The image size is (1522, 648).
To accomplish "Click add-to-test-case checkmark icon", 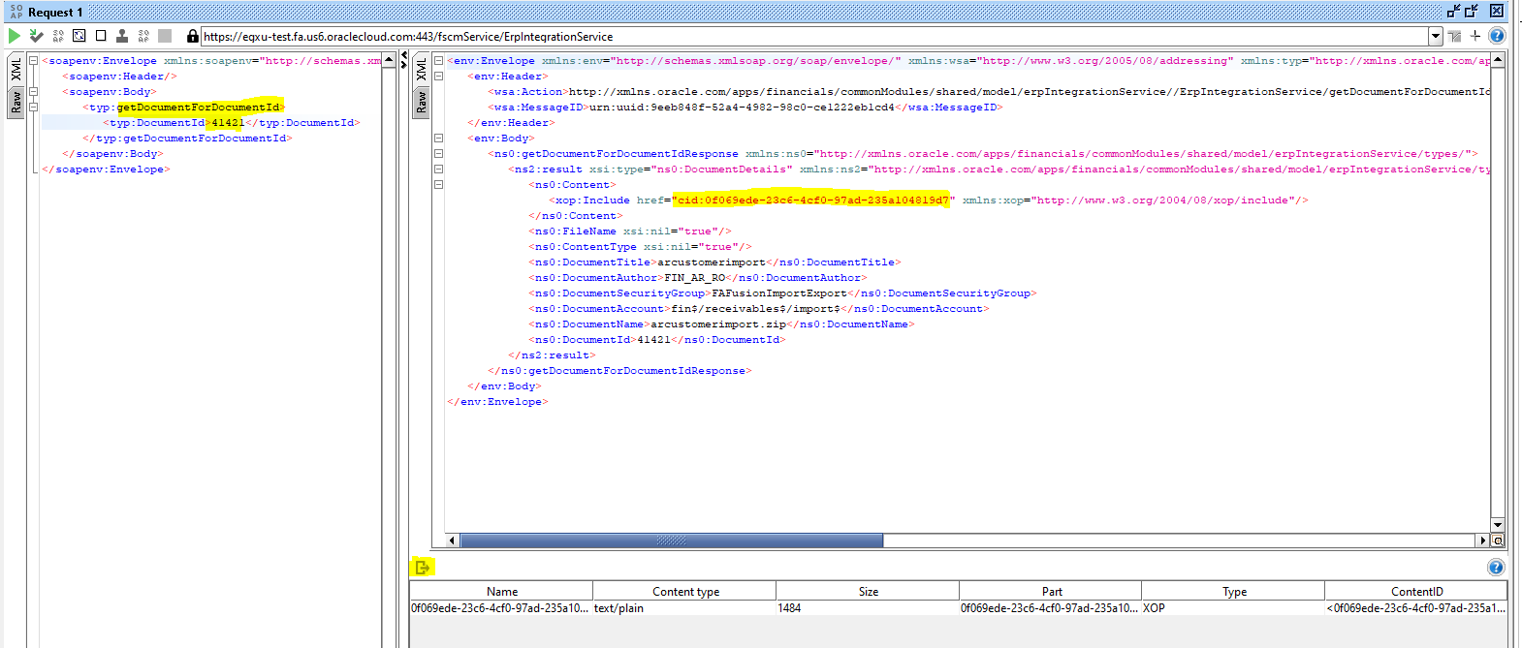I will coord(36,36).
